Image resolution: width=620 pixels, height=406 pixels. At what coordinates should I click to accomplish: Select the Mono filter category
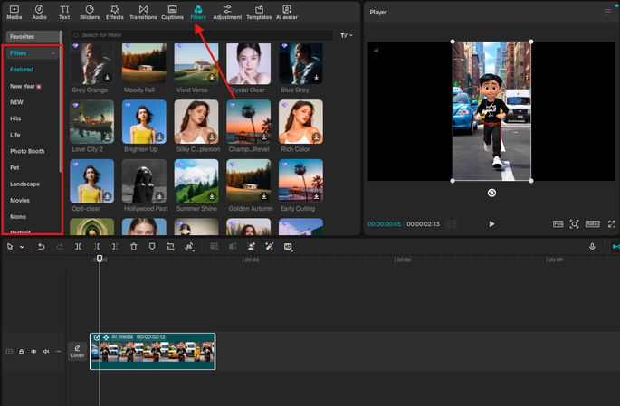click(18, 217)
